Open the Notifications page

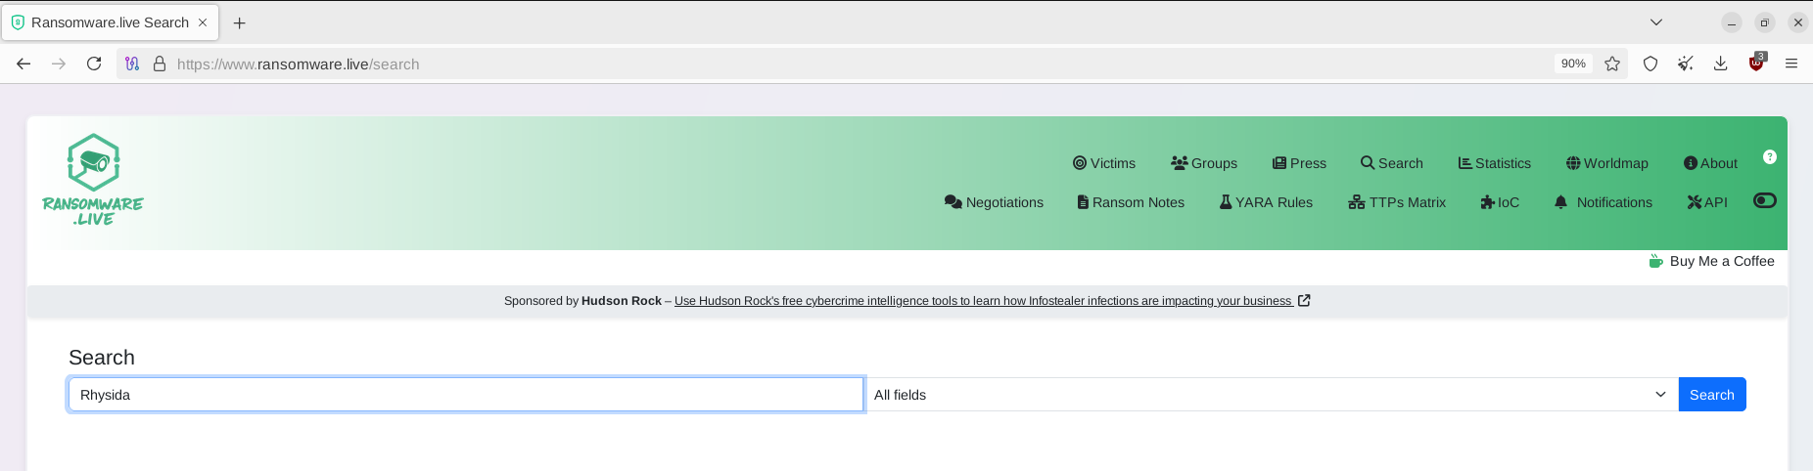(1604, 202)
